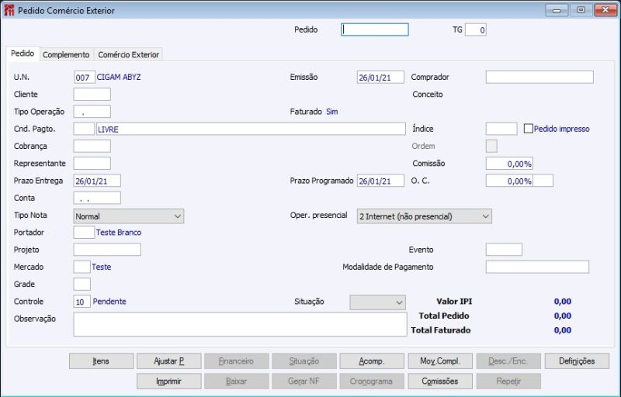Click the Cnd. Pagto. code field
This screenshot has height=397, width=621.
(x=84, y=129)
